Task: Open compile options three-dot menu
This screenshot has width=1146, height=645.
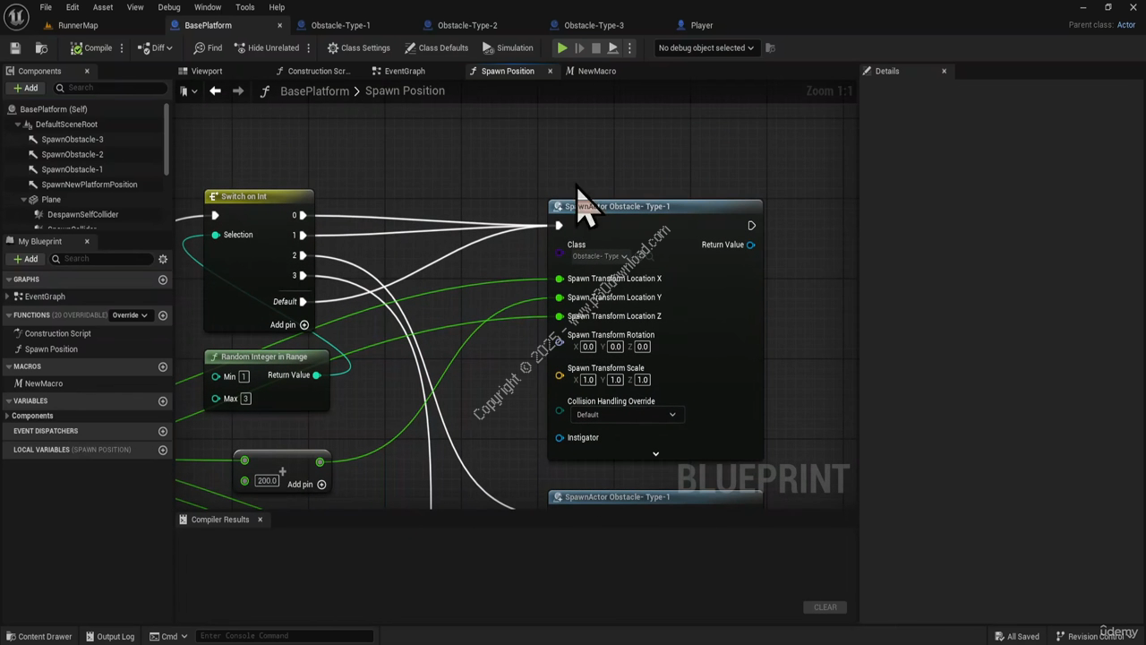Action: pyautogui.click(x=122, y=47)
